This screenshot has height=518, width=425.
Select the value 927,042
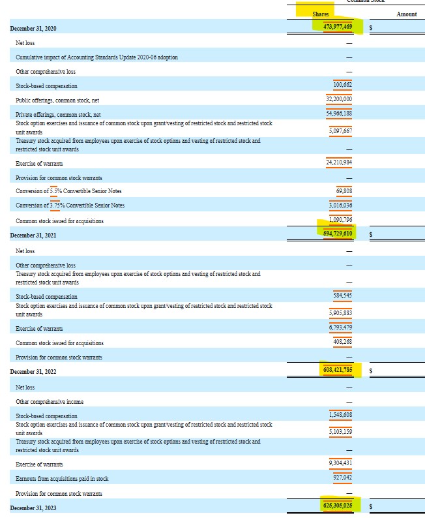[342, 478]
